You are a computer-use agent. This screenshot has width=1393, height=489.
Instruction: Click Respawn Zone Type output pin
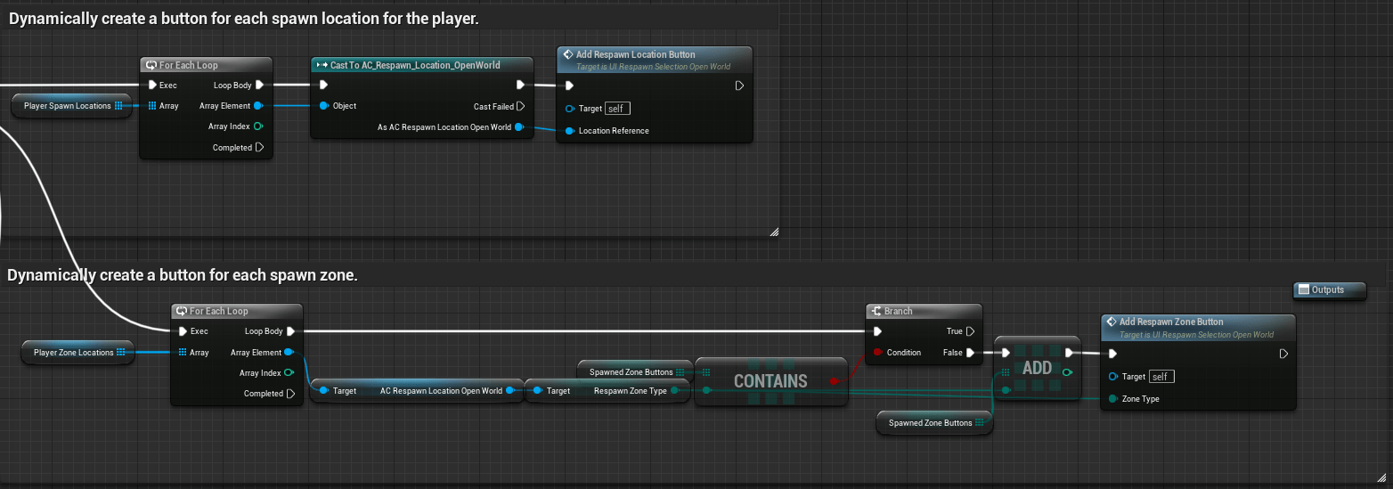point(675,391)
